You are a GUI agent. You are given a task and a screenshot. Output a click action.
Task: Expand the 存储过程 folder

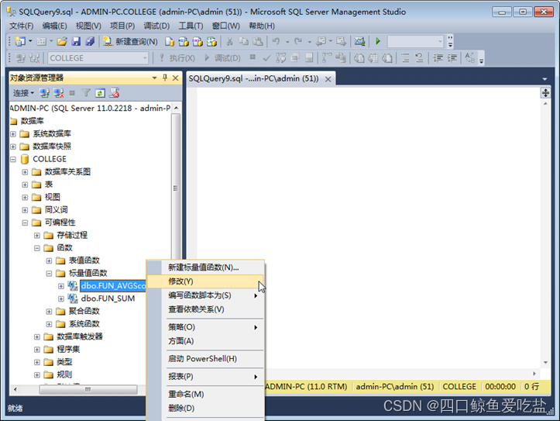click(37, 236)
